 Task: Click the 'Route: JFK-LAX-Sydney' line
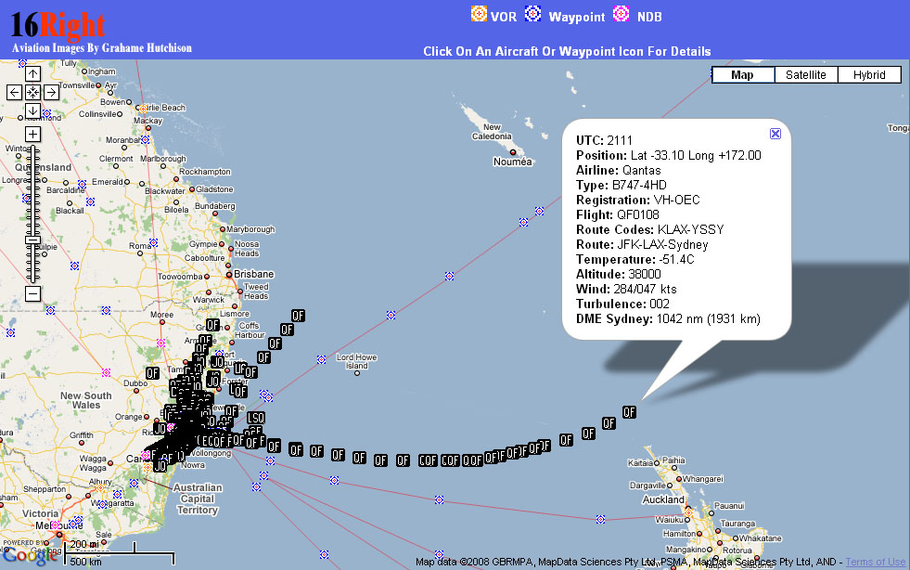pyautogui.click(x=642, y=245)
